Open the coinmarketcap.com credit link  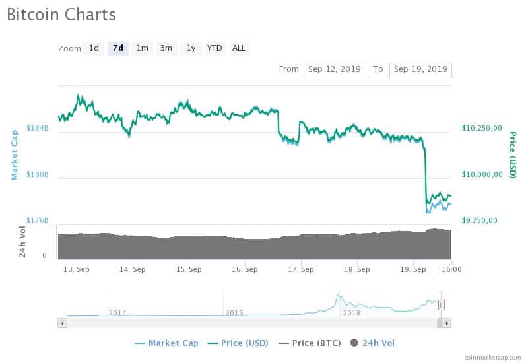492,357
